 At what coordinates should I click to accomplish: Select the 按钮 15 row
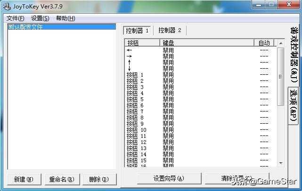click(201, 160)
